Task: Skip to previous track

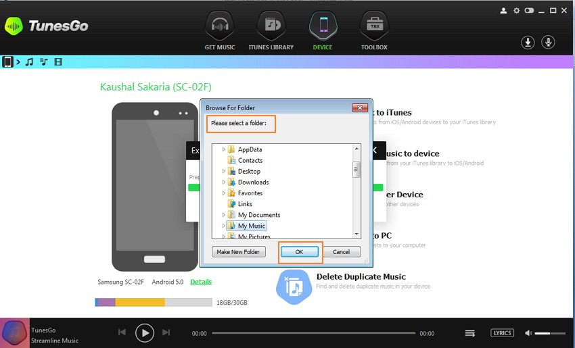Action: coord(122,332)
